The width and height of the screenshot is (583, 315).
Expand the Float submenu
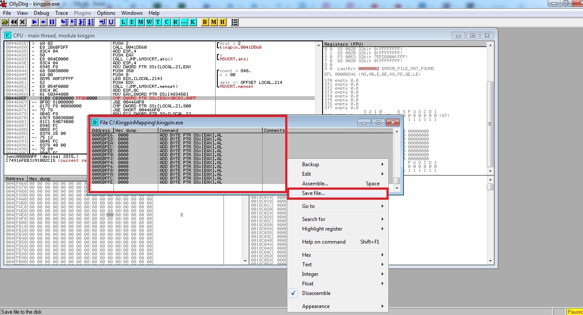pos(337,284)
